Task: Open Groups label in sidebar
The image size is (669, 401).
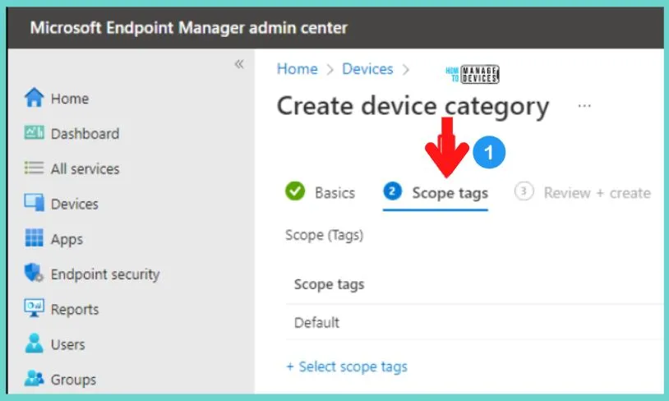Action: click(73, 380)
